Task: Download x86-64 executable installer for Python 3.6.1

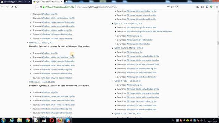Action: coord(58,100)
